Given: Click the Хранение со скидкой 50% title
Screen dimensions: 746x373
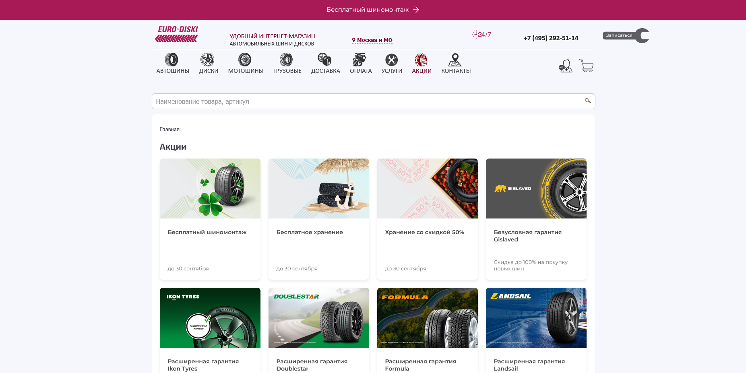Looking at the screenshot, I should [x=425, y=232].
